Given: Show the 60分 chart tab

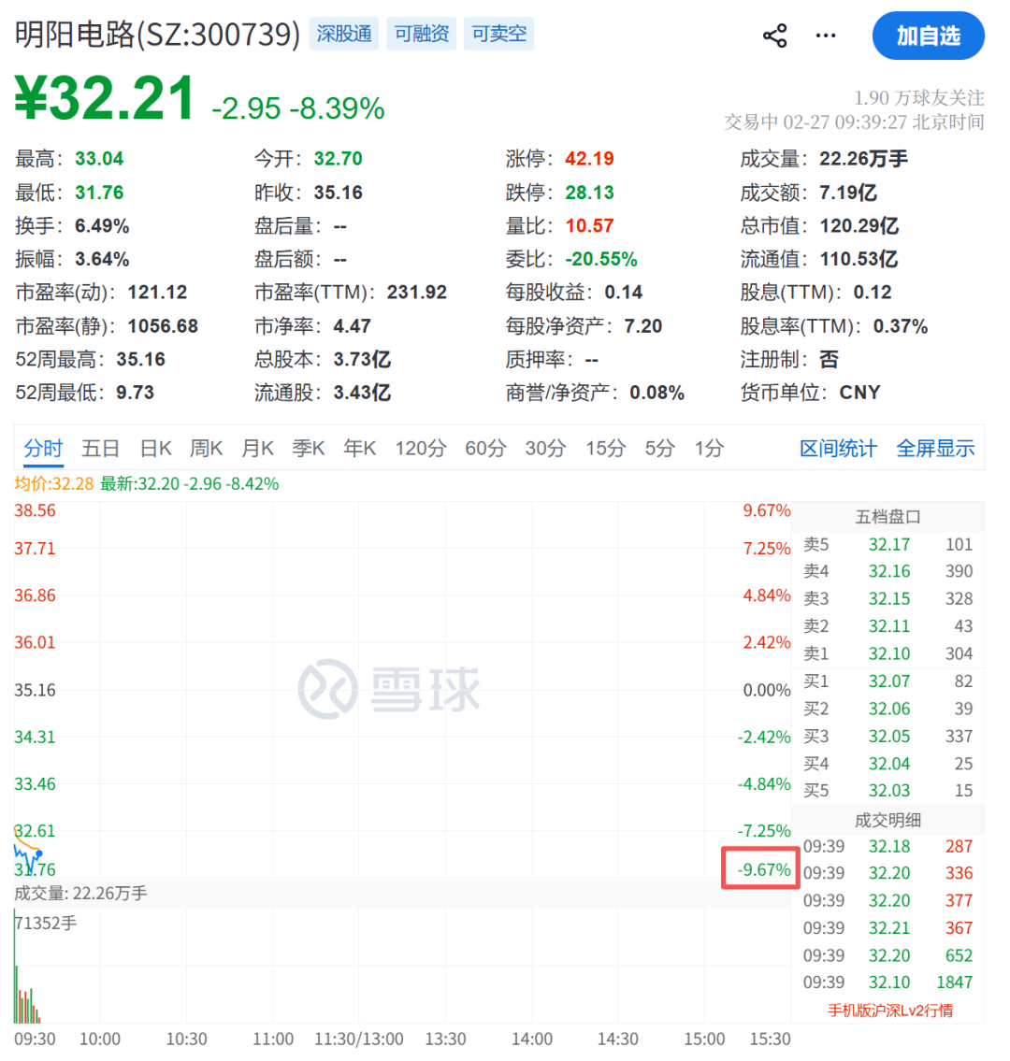Looking at the screenshot, I should click(485, 449).
